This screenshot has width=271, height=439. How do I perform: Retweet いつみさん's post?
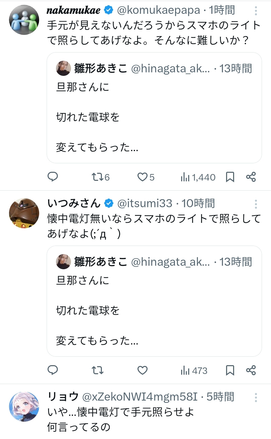point(98,370)
